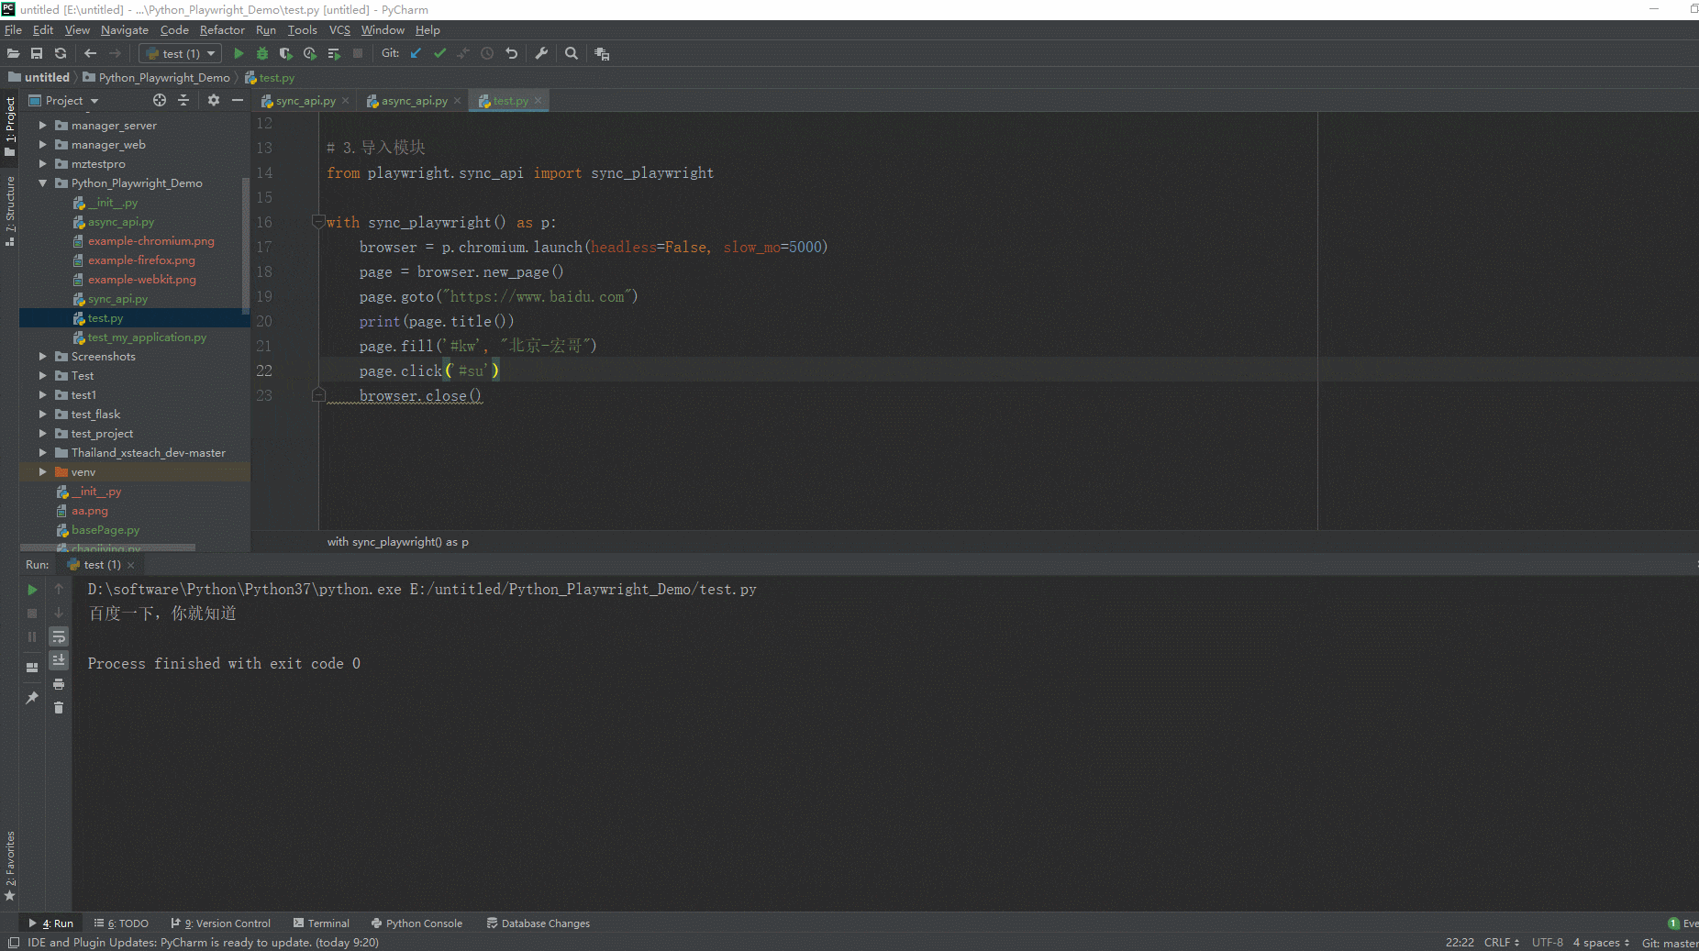Expand the manager_server folder
The height and width of the screenshot is (951, 1699).
point(42,126)
